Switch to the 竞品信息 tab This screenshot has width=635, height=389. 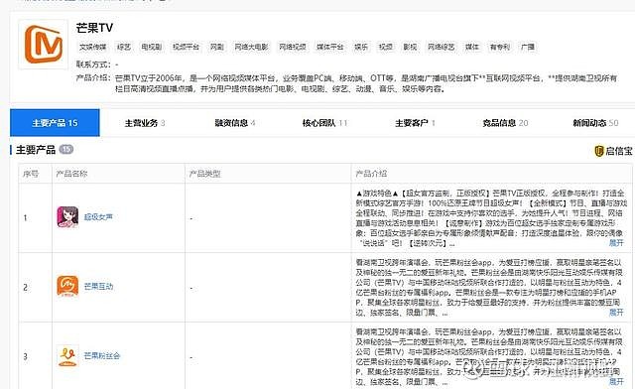[x=505, y=123]
